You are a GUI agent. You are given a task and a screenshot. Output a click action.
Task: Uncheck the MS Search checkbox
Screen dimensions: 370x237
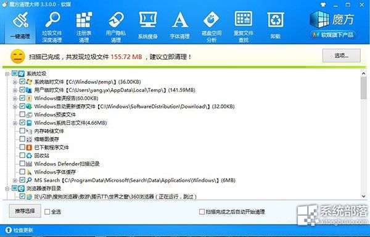click(22, 180)
